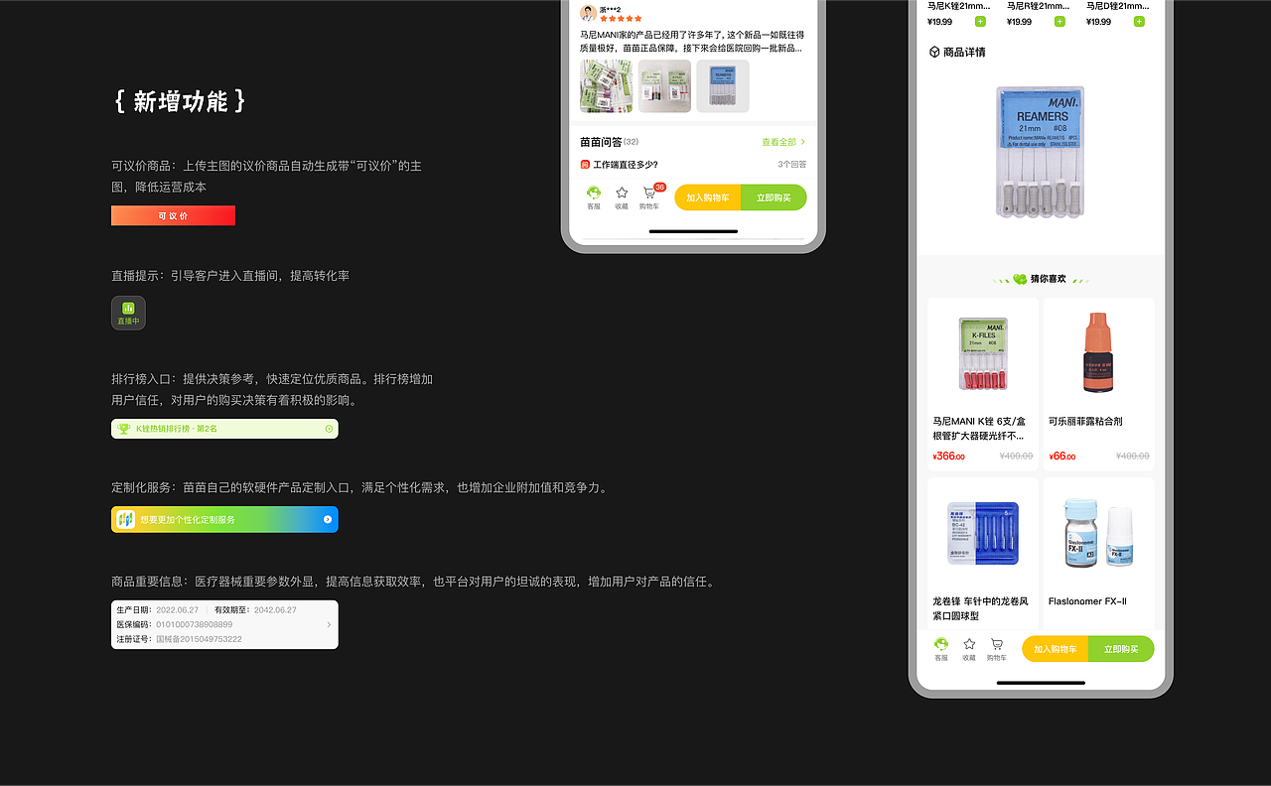This screenshot has width=1271, height=786.
Task: Click the red 可议价 gradient tag
Action: [x=173, y=215]
